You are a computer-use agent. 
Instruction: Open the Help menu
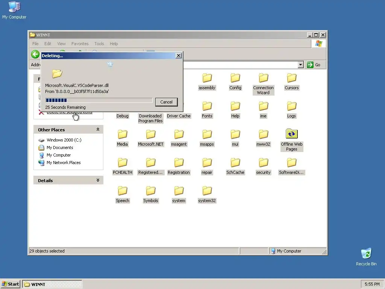[114, 44]
